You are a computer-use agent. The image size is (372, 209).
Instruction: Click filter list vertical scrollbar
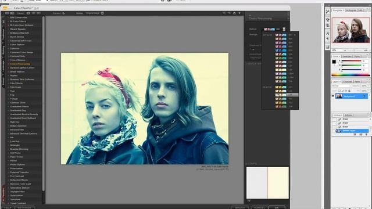[x=44, y=103]
